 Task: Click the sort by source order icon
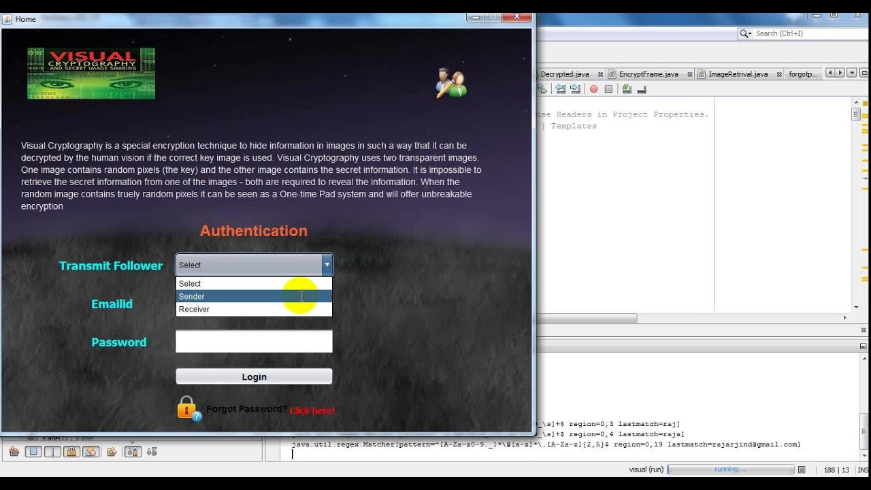pos(152,452)
